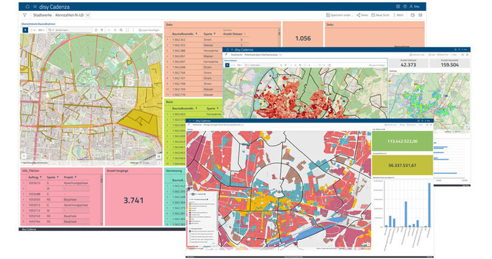Go to home in Potentialanalyse window
492x259 pixels.
click(228, 50)
